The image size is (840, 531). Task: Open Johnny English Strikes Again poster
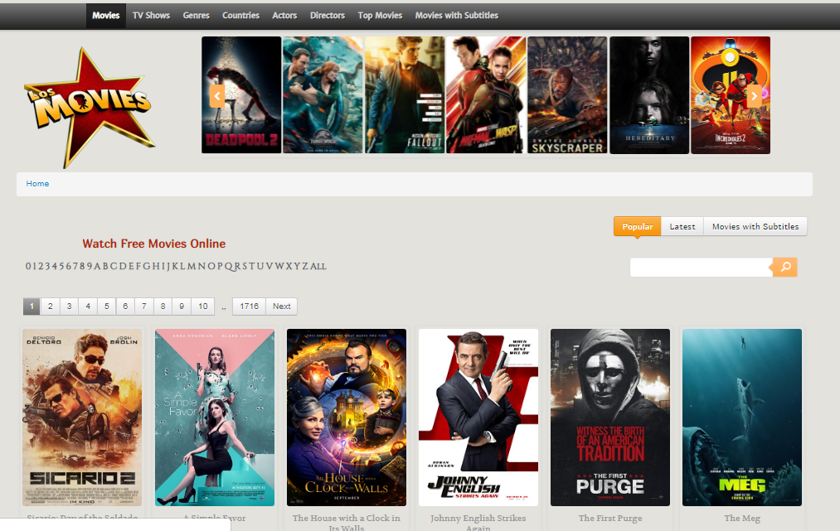click(478, 418)
